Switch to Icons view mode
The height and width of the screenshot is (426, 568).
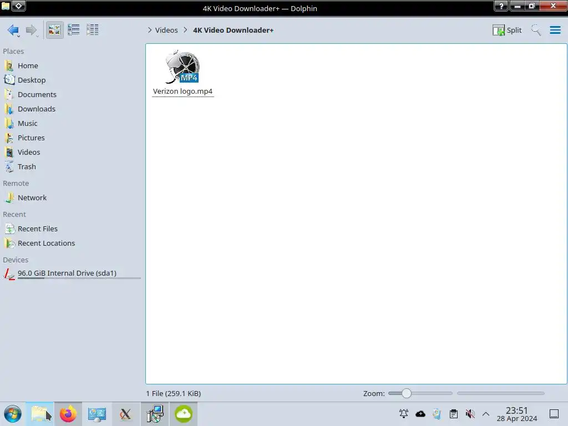coord(54,30)
